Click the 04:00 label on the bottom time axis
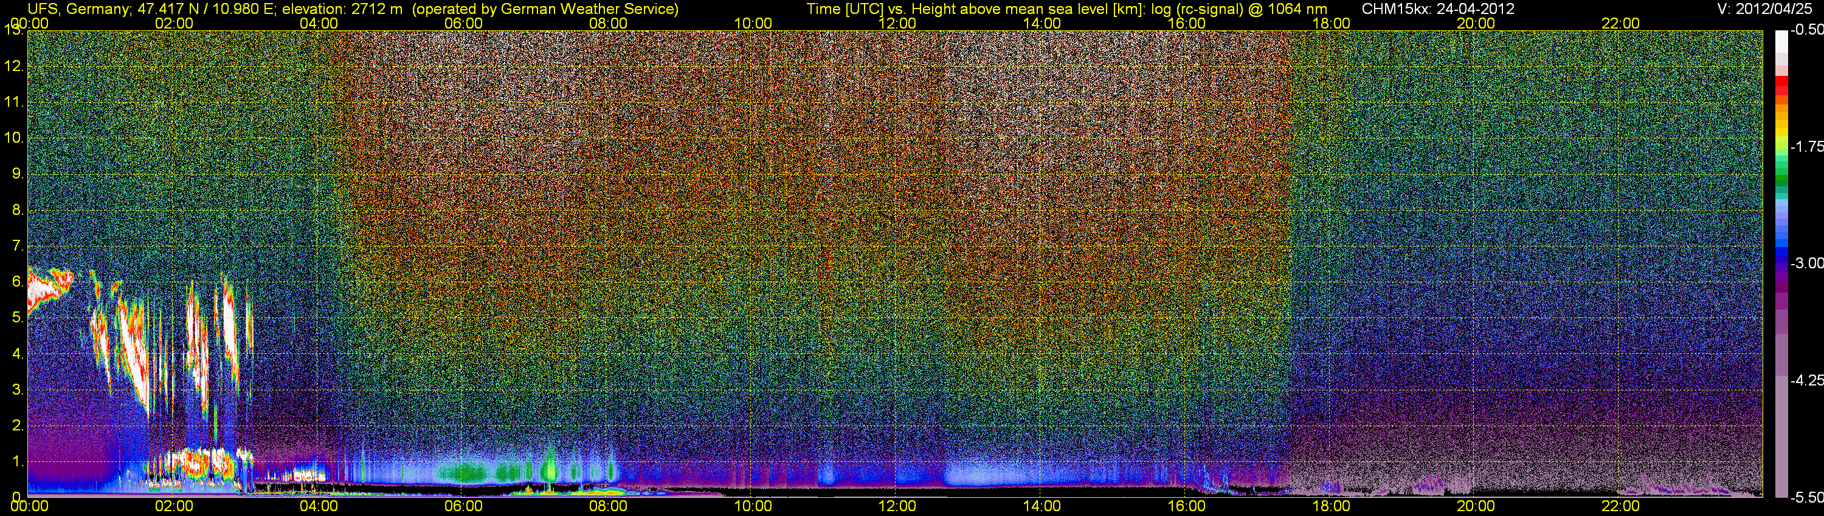 (x=319, y=506)
